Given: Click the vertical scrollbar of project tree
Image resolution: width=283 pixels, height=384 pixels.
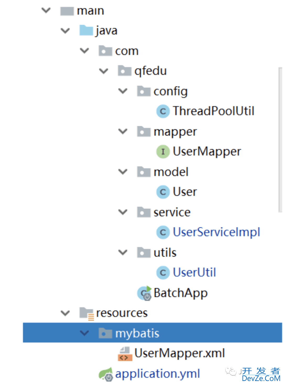Looking at the screenshot, I should [x=280, y=139].
